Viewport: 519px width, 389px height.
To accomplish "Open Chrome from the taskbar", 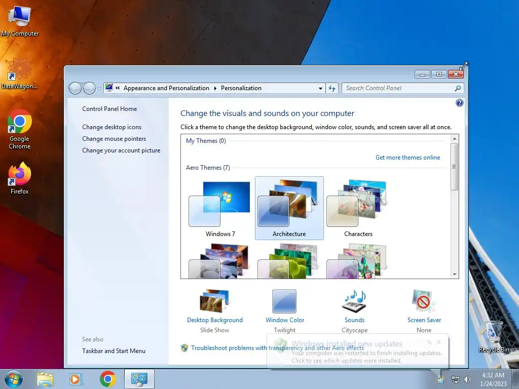I will coord(107,379).
